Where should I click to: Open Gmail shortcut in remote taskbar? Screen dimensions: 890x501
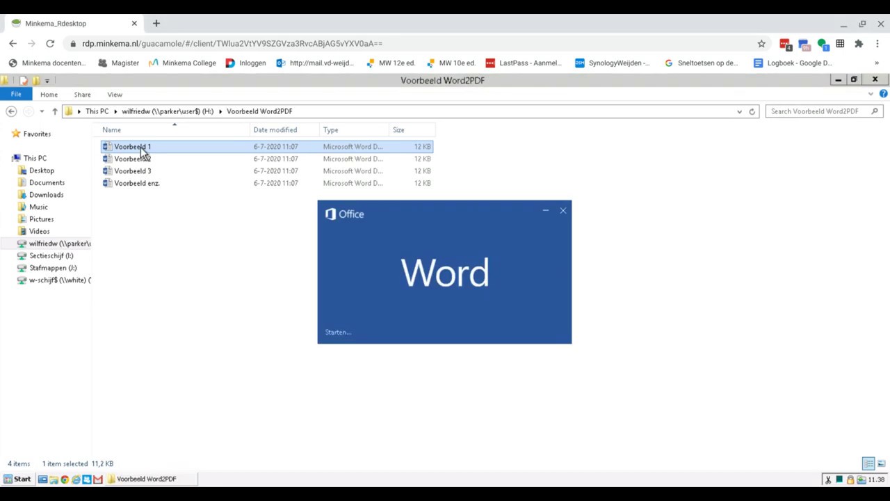pos(98,479)
